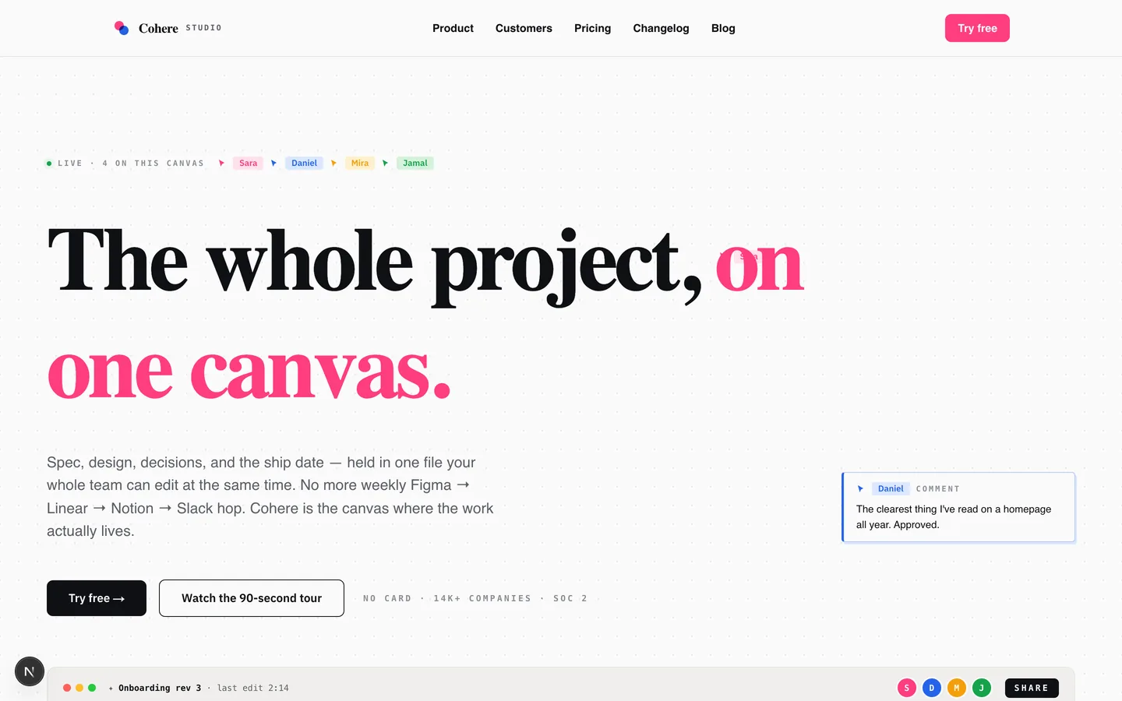
Task: Click the pink Try free header button
Action: pos(977,28)
